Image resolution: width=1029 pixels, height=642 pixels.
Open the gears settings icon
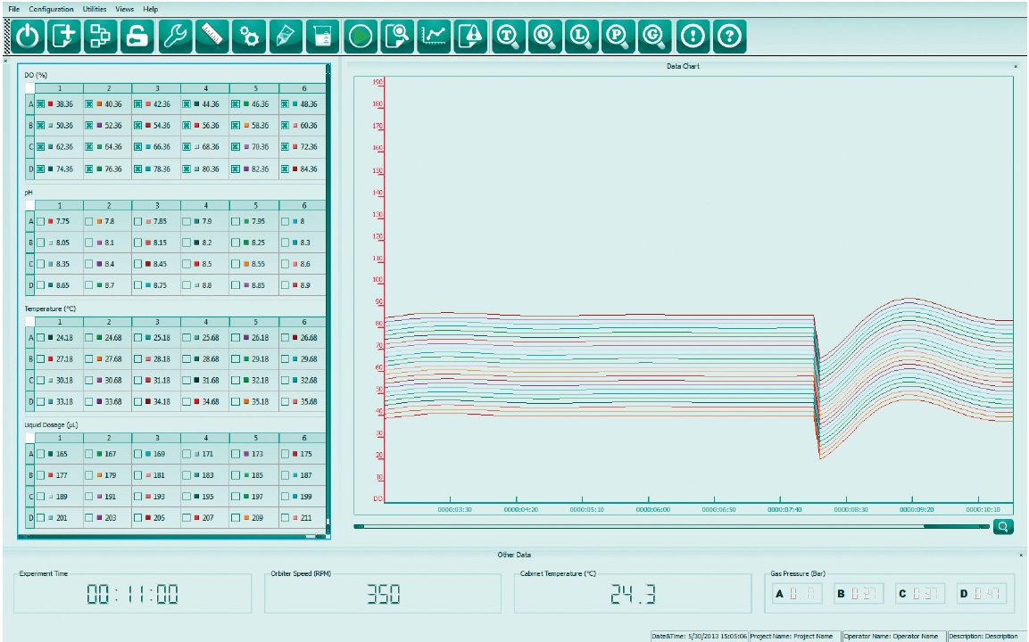[249, 36]
